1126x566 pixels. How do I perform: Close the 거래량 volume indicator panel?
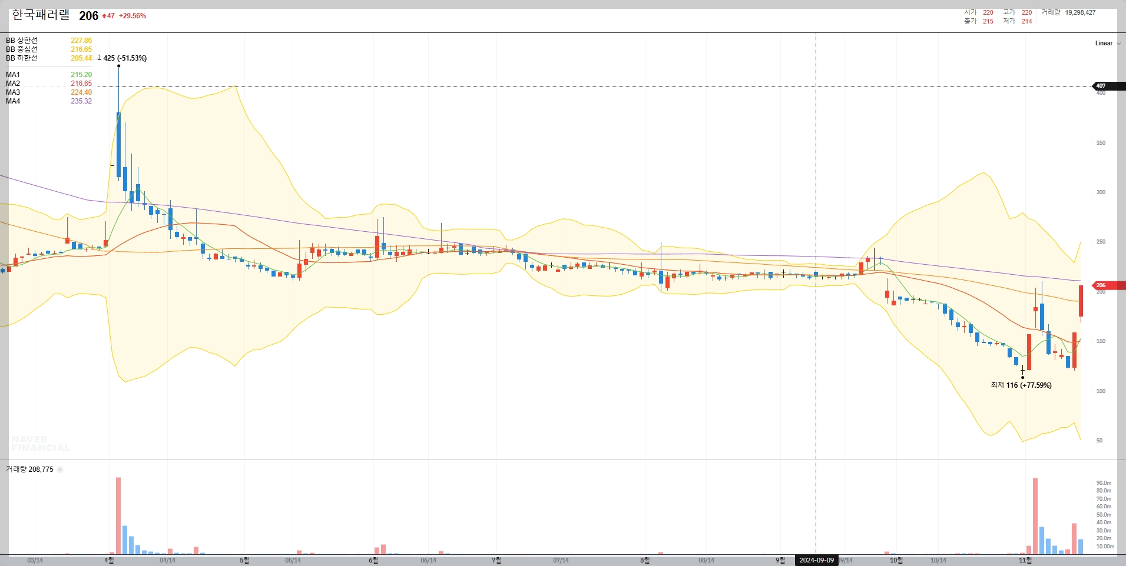pos(60,470)
